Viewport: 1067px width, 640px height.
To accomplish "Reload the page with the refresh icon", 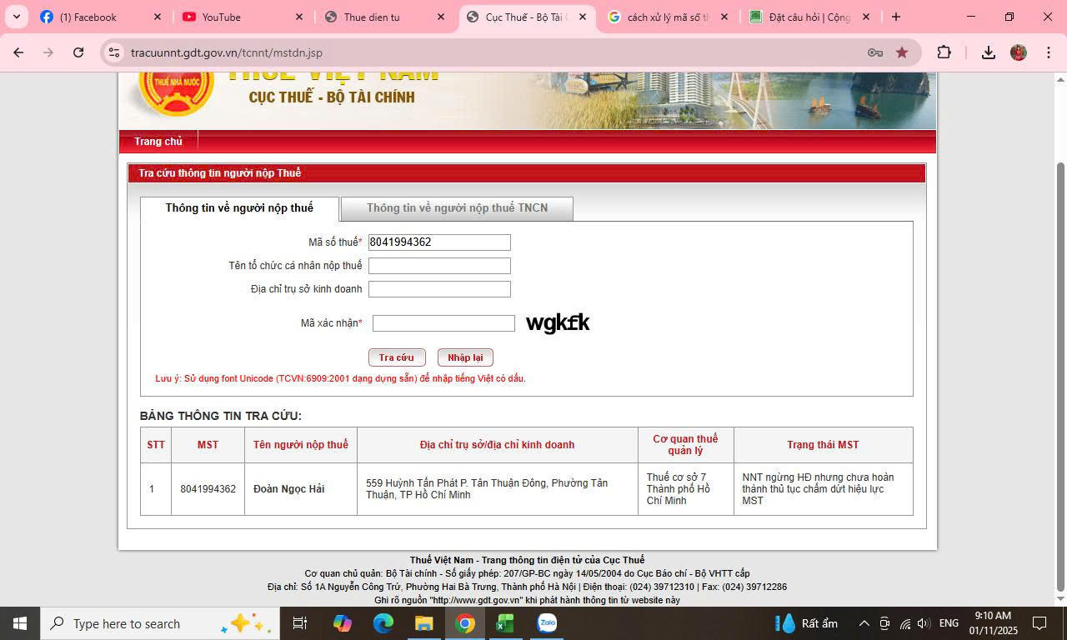I will click(78, 52).
